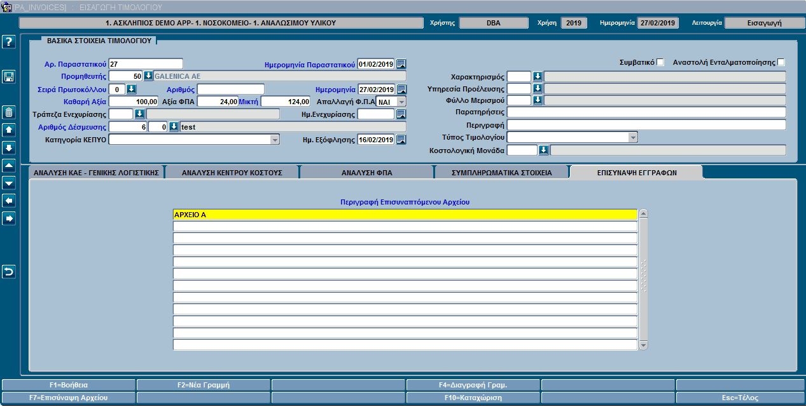The width and height of the screenshot is (806, 409).
Task: Click the solid up arrow sidebar icon
Action: pyautogui.click(x=9, y=130)
